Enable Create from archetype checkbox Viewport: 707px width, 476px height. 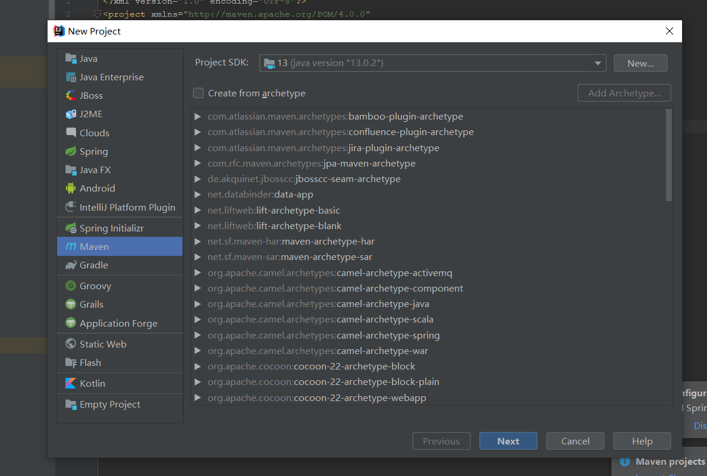click(x=199, y=93)
